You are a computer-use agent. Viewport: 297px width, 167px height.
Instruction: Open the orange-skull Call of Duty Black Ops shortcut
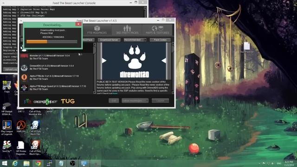[35, 148]
